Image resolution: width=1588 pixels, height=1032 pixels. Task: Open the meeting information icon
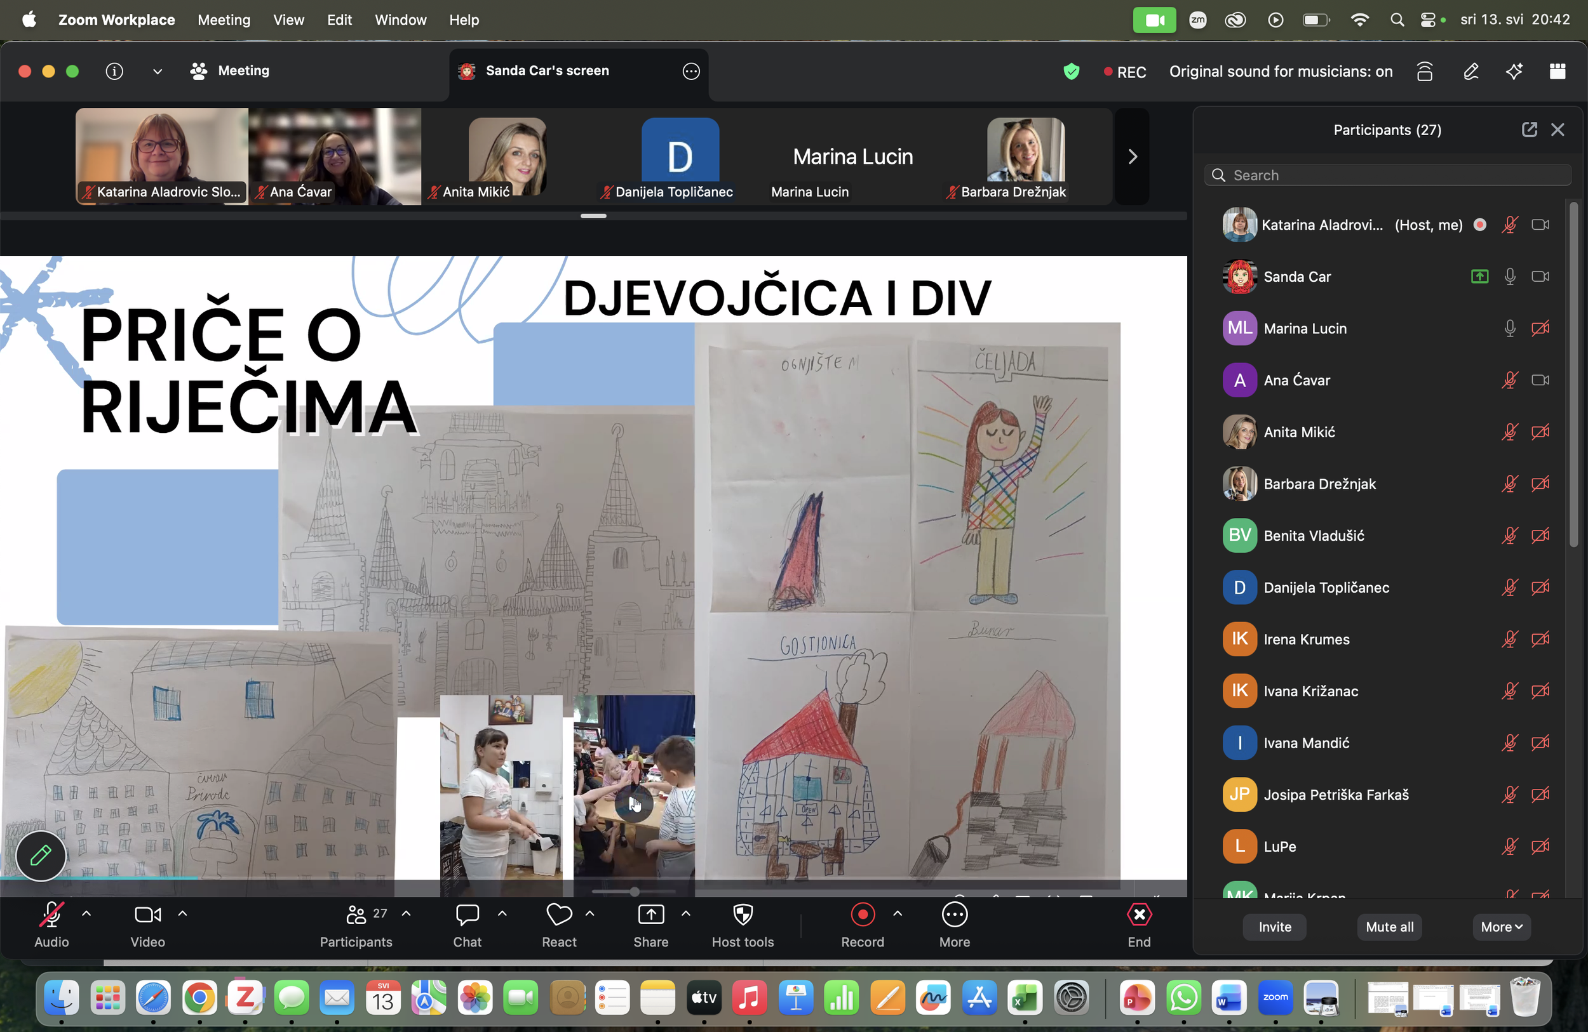coord(114,70)
